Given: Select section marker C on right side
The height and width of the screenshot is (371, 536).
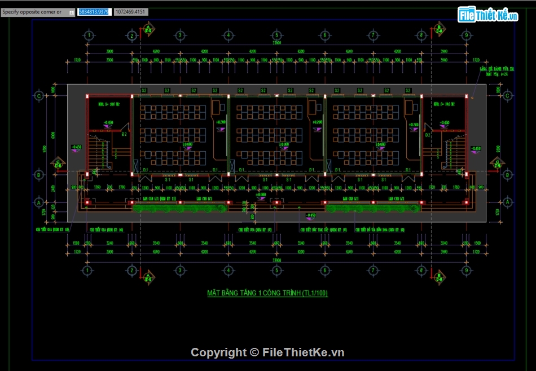Looking at the screenshot, I should point(497,164).
